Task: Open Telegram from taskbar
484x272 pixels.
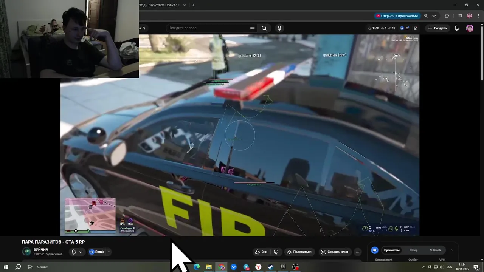Action: (246, 267)
